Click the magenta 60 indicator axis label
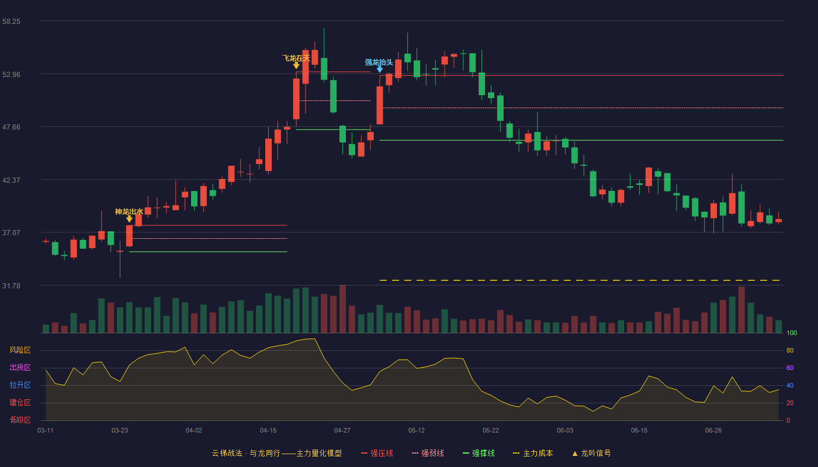Screen dimensions: 818x467 790,368
